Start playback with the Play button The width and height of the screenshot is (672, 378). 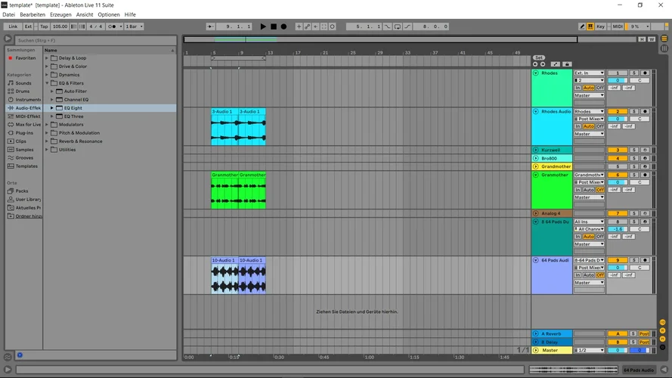click(x=263, y=26)
